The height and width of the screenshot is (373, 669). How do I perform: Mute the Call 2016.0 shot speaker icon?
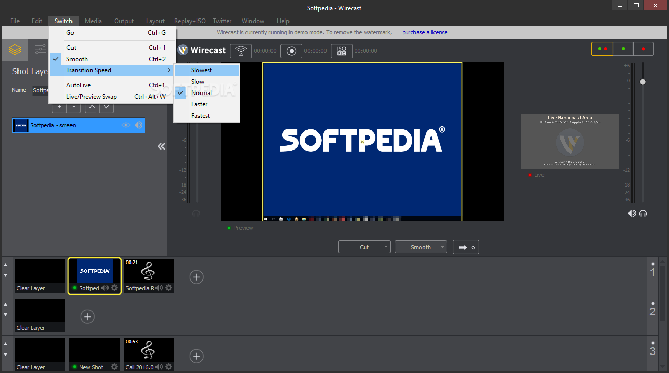[x=159, y=367]
